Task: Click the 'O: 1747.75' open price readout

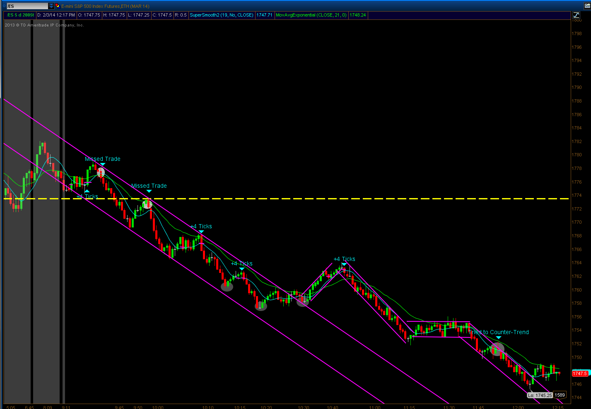Action: [89, 15]
